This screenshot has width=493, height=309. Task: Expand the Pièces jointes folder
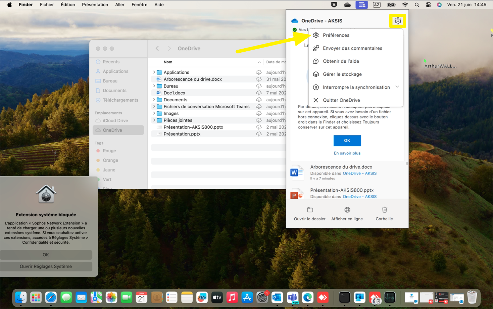154,120
